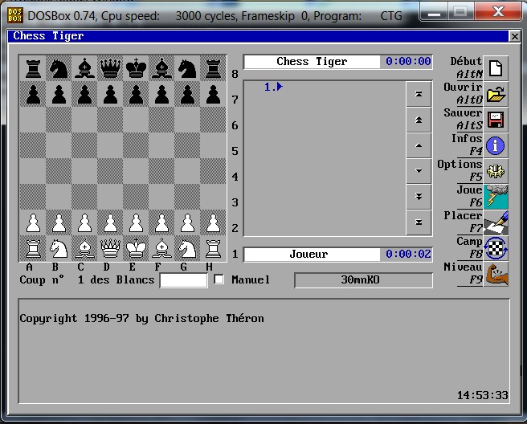The image size is (527, 424).
Task: Select the white bishop on C1
Action: (x=84, y=249)
